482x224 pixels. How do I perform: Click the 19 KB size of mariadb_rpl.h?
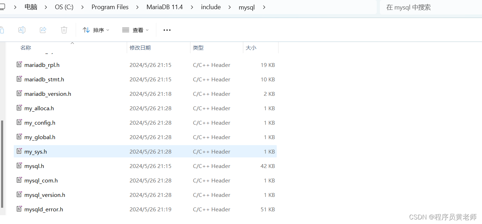[268, 65]
